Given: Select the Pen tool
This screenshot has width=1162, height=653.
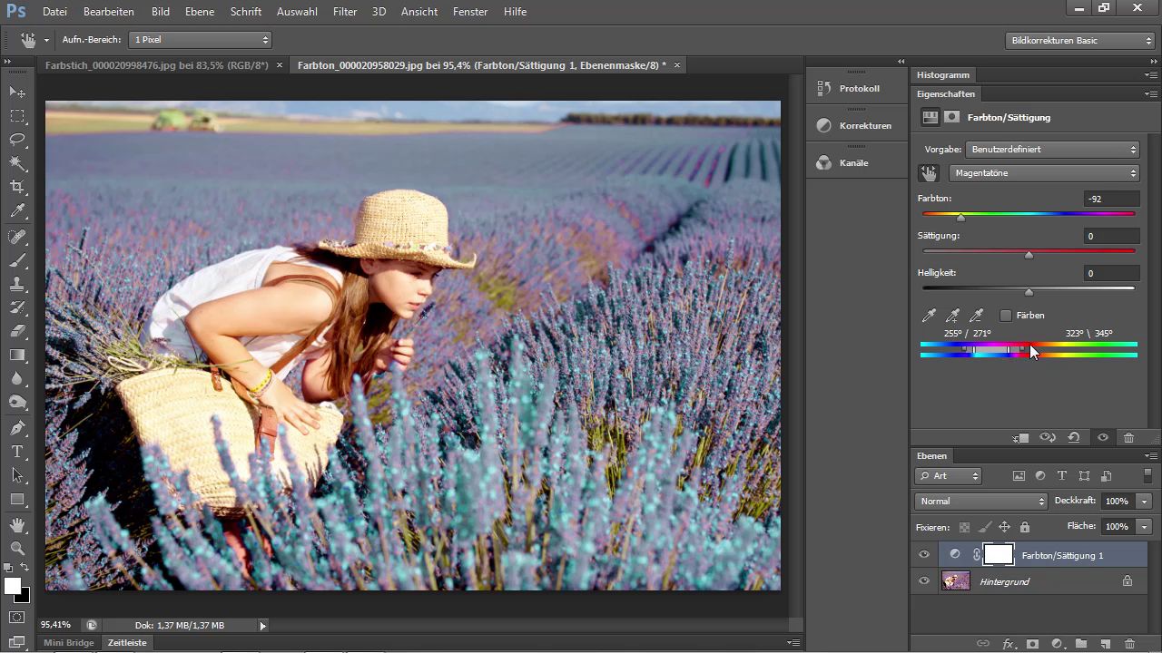Looking at the screenshot, I should coord(17,428).
